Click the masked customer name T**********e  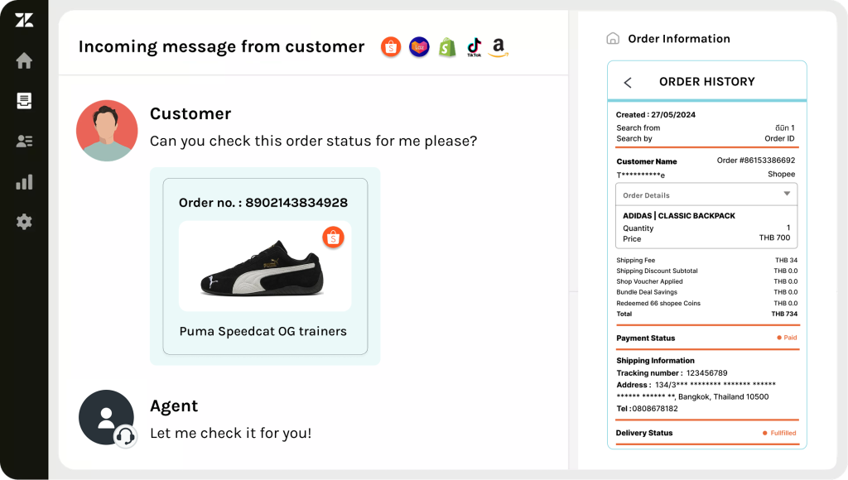[x=641, y=175]
